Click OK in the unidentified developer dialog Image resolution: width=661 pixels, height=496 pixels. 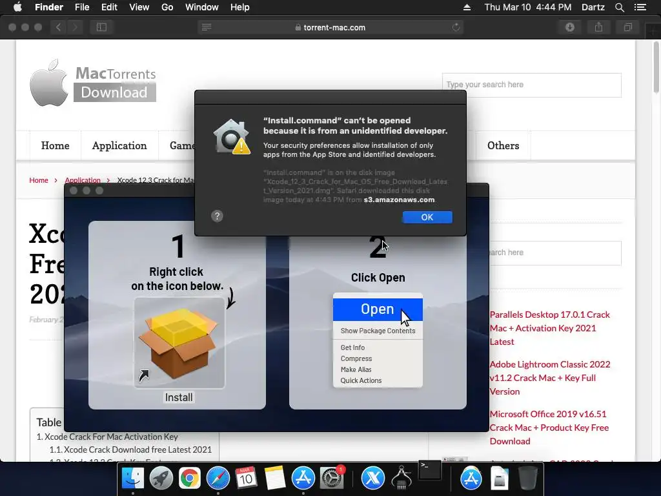pyautogui.click(x=427, y=217)
